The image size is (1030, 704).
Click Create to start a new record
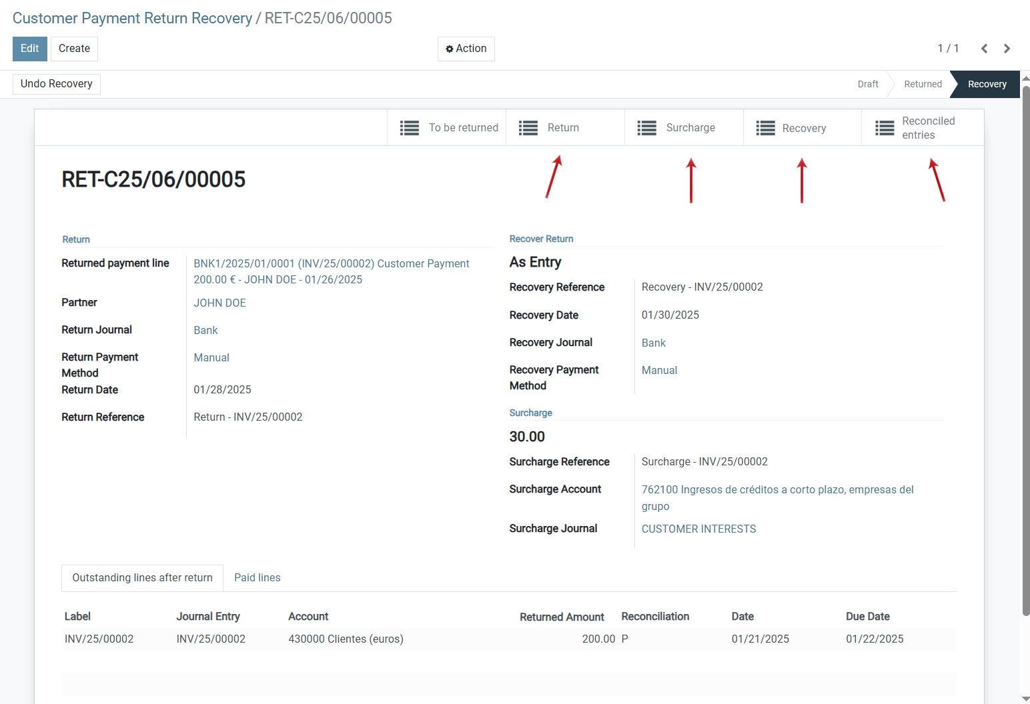74,48
